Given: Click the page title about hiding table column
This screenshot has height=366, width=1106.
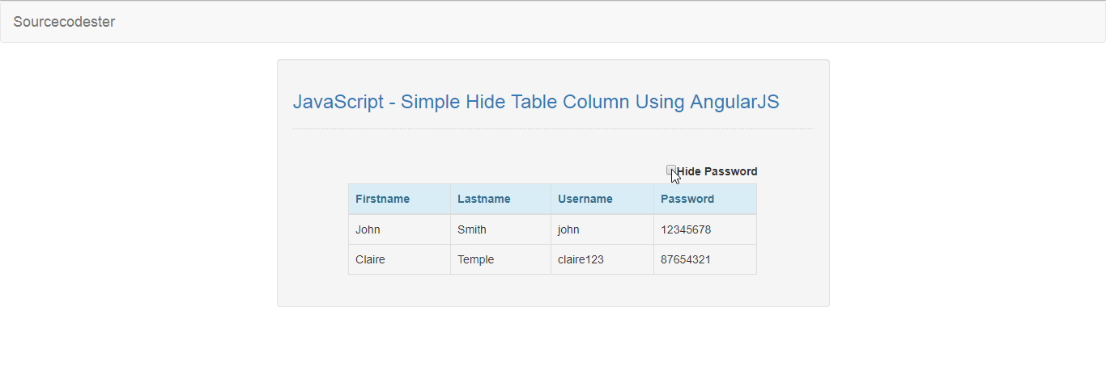Looking at the screenshot, I should (536, 102).
